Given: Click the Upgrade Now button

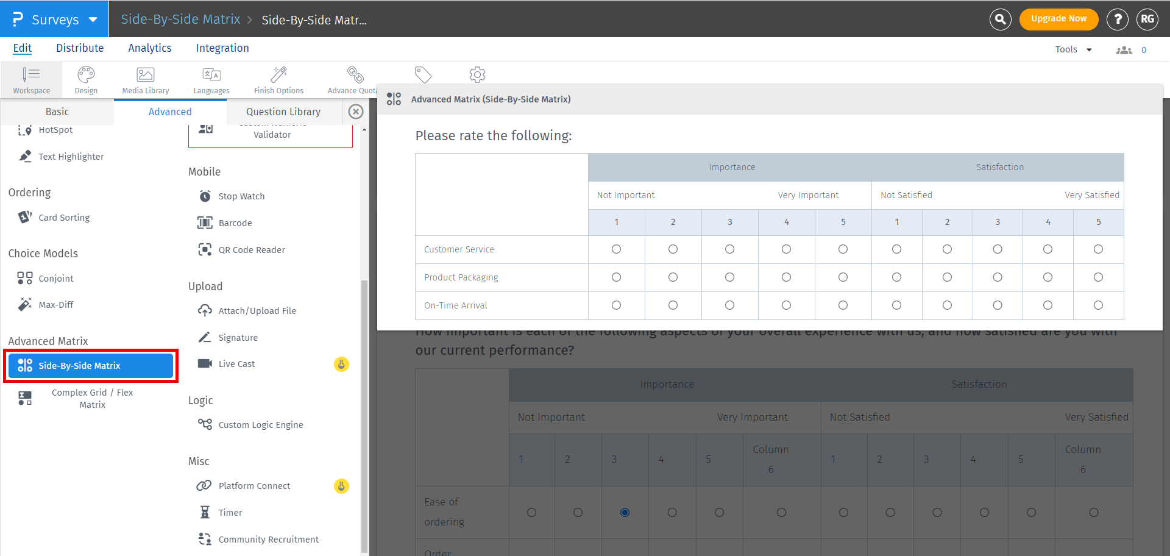Looking at the screenshot, I should click(x=1058, y=19).
